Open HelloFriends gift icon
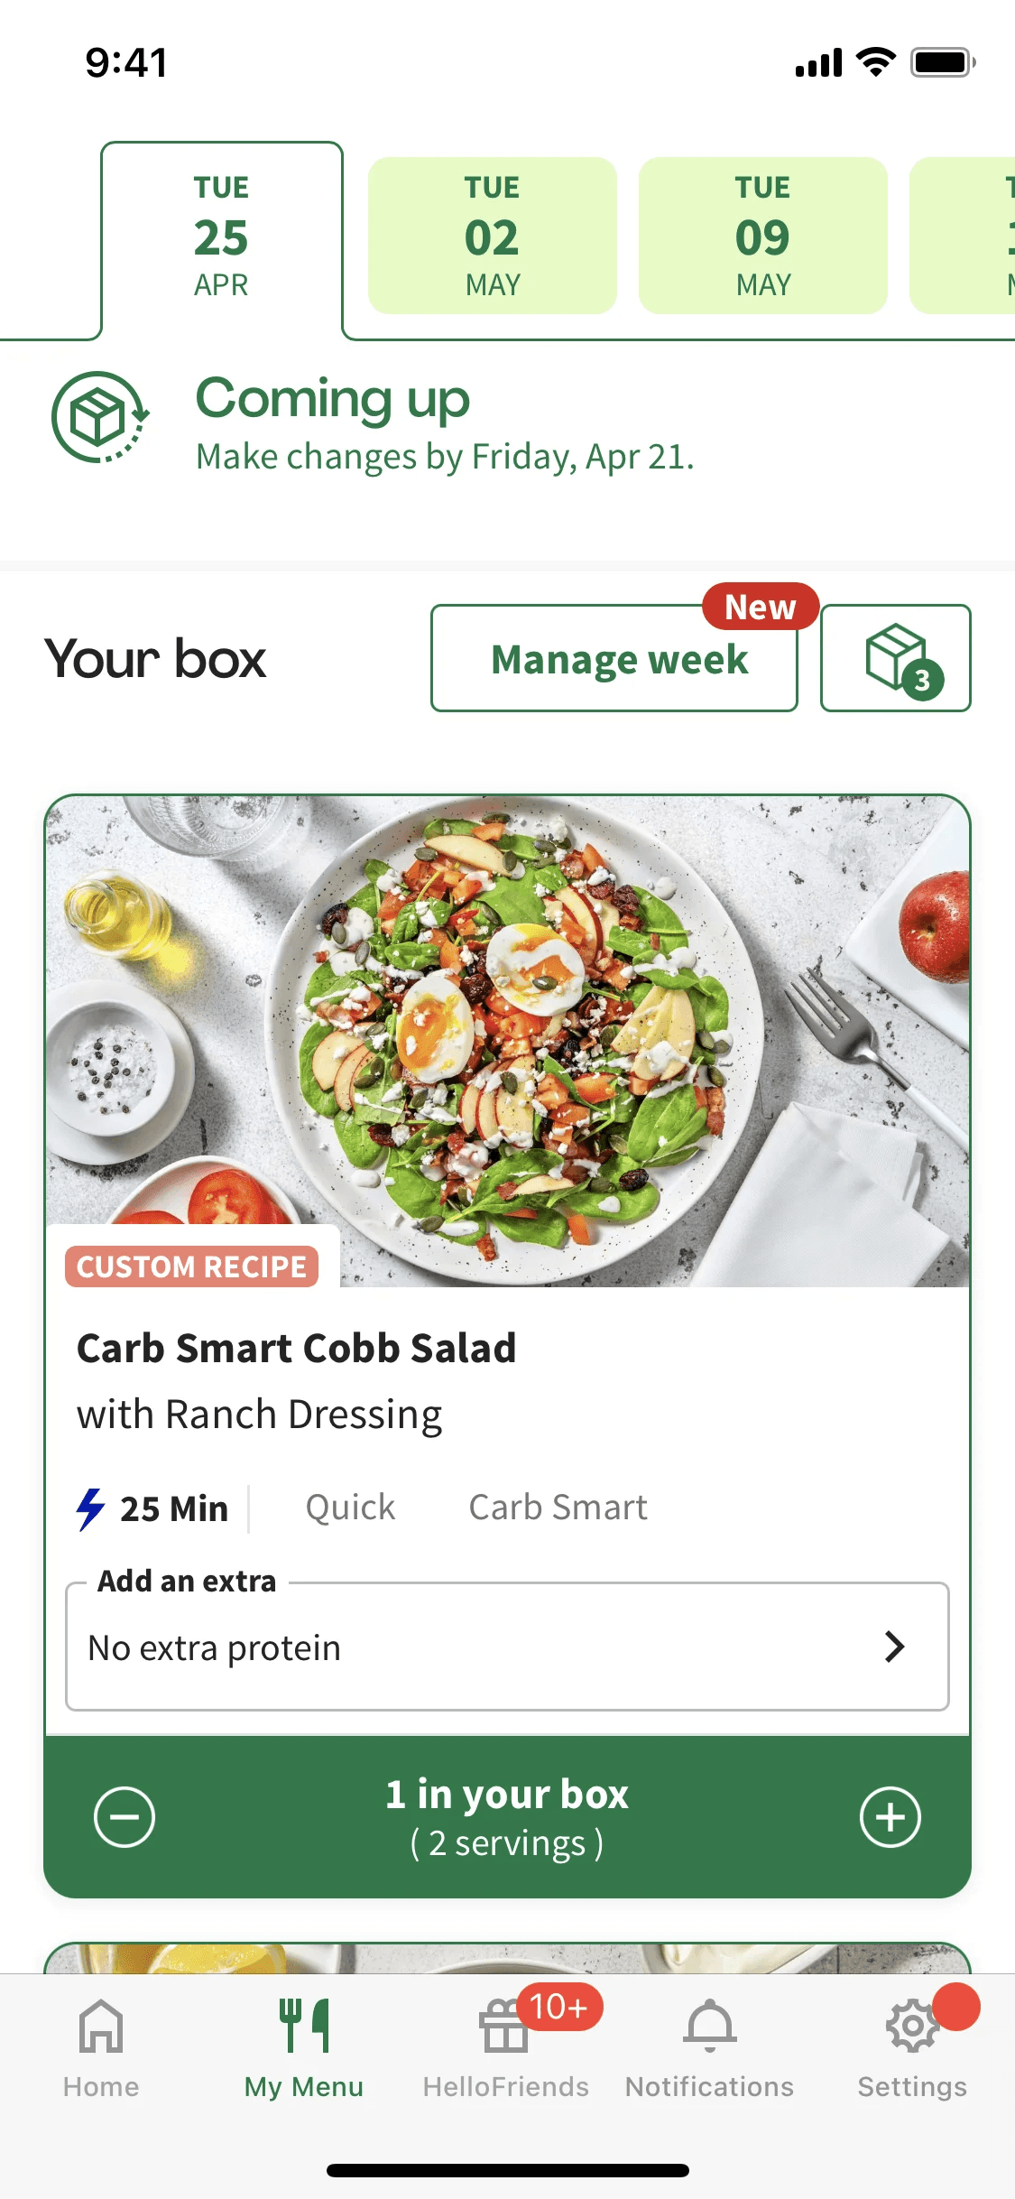The width and height of the screenshot is (1015, 2199). (503, 2026)
